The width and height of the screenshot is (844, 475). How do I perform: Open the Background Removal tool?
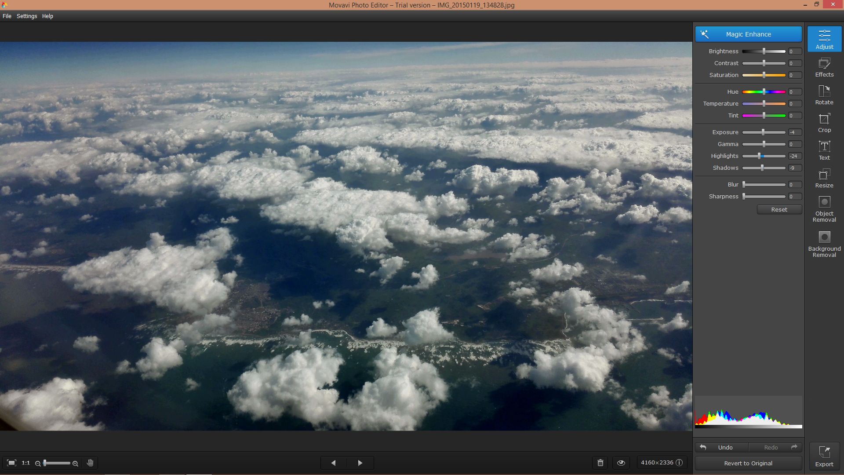pyautogui.click(x=824, y=244)
